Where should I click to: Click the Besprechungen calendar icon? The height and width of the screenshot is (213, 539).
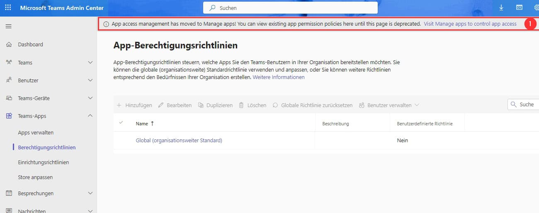pyautogui.click(x=9, y=193)
